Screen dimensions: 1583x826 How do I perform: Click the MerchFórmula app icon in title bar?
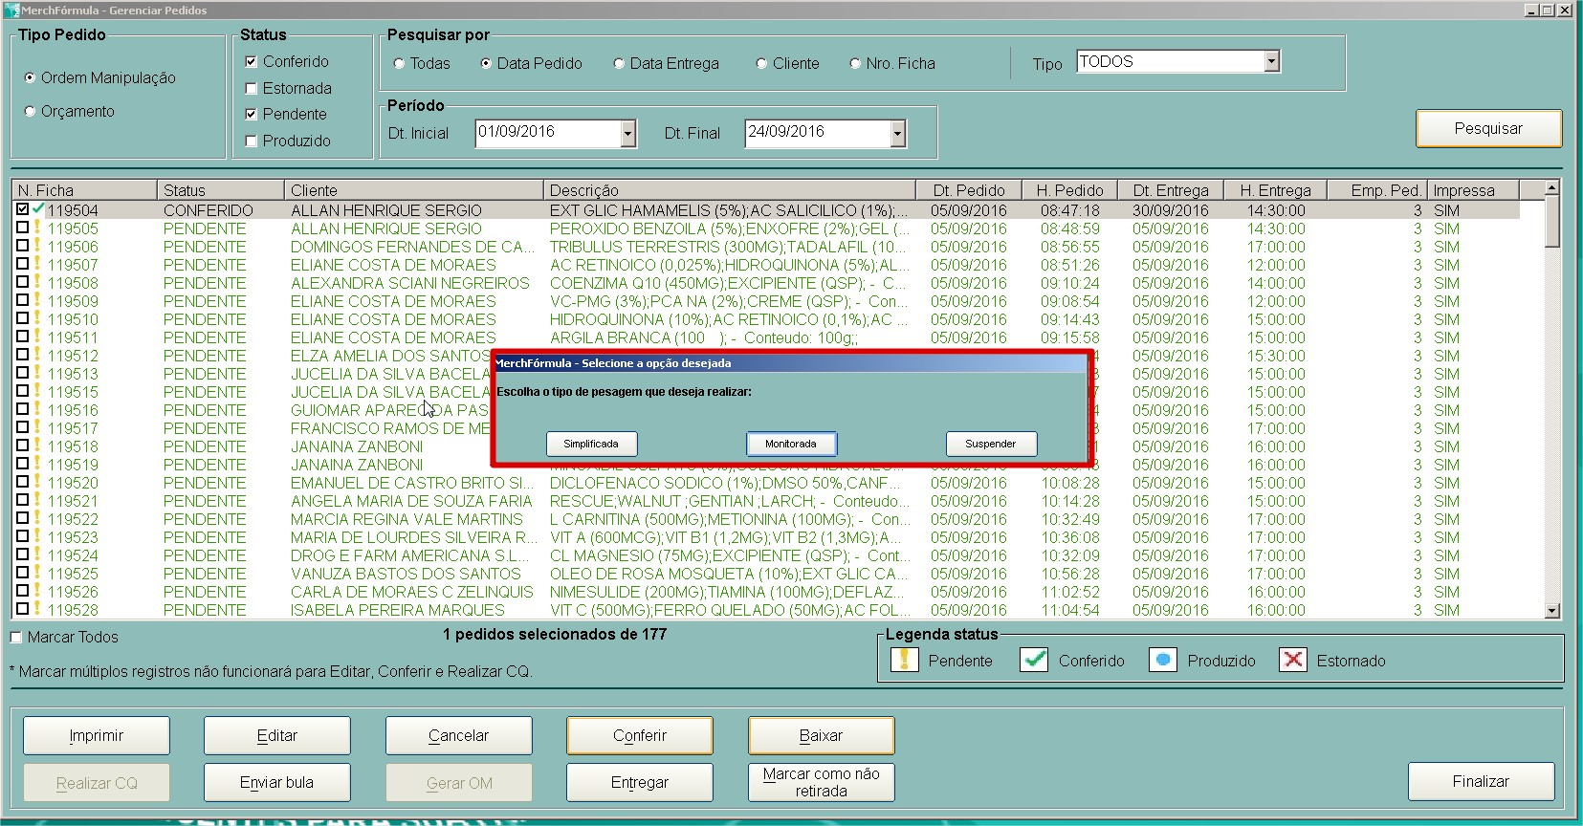tap(11, 11)
